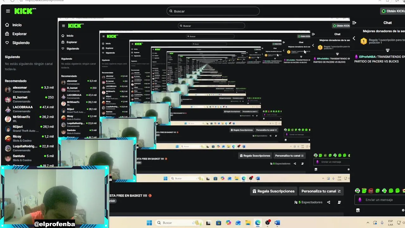Click the share icon next to Espectadores
Viewport: 405px width, 228px height.
pyautogui.click(x=328, y=202)
